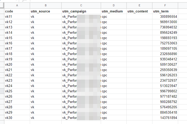Screen dimensions: 187x124
Task: Click the column E header
Action: pyautogui.click(x=139, y=5)
